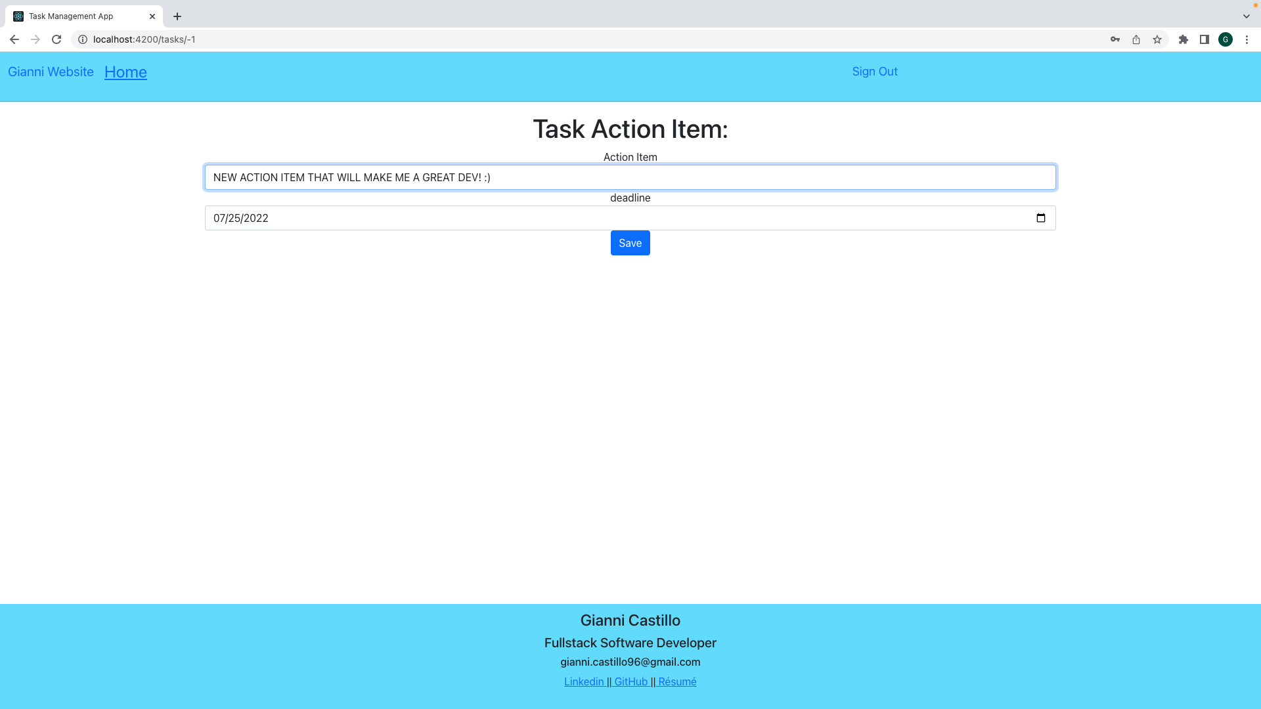Open the extensions puzzle-piece icon
This screenshot has height=709, width=1261.
coord(1184,39)
